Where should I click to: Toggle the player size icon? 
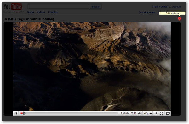click(156, 113)
